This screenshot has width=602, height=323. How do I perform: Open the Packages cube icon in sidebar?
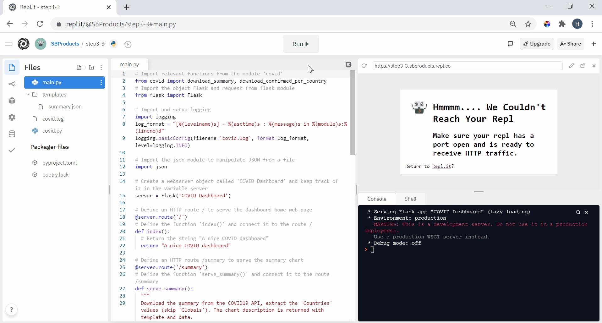pos(12,101)
